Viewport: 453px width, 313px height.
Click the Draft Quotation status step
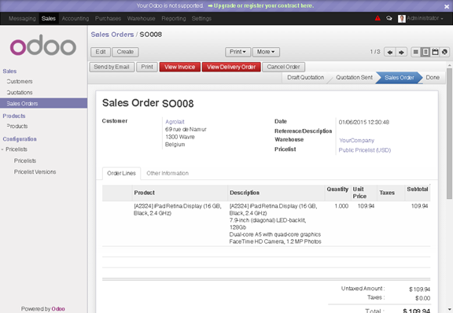pyautogui.click(x=306, y=78)
